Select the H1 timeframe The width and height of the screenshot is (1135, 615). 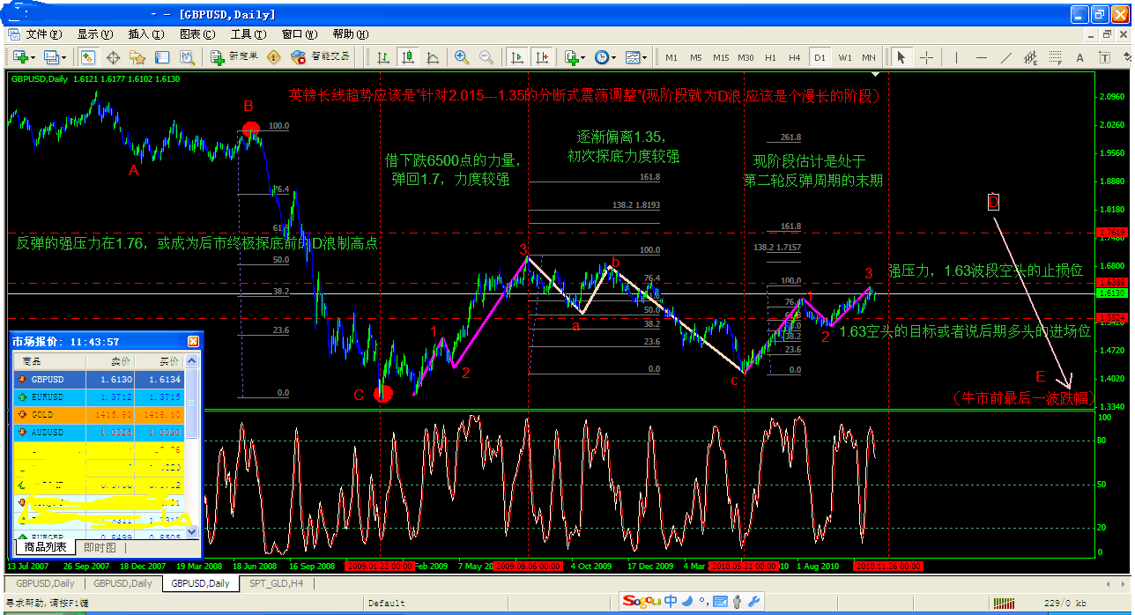coord(770,57)
